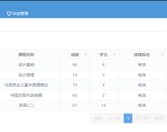Go to 上一页 in pagination
This screenshot has width=167, height=132.
pyautogui.click(x=114, y=118)
